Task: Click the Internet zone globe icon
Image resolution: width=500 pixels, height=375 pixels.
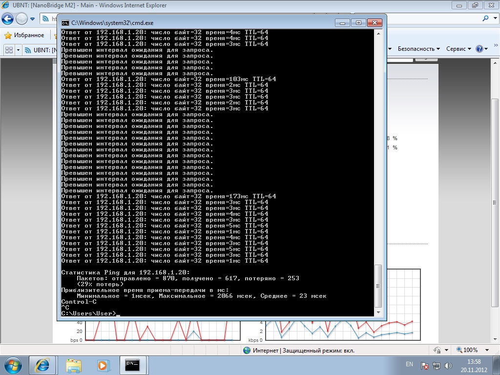Action: pos(247,350)
